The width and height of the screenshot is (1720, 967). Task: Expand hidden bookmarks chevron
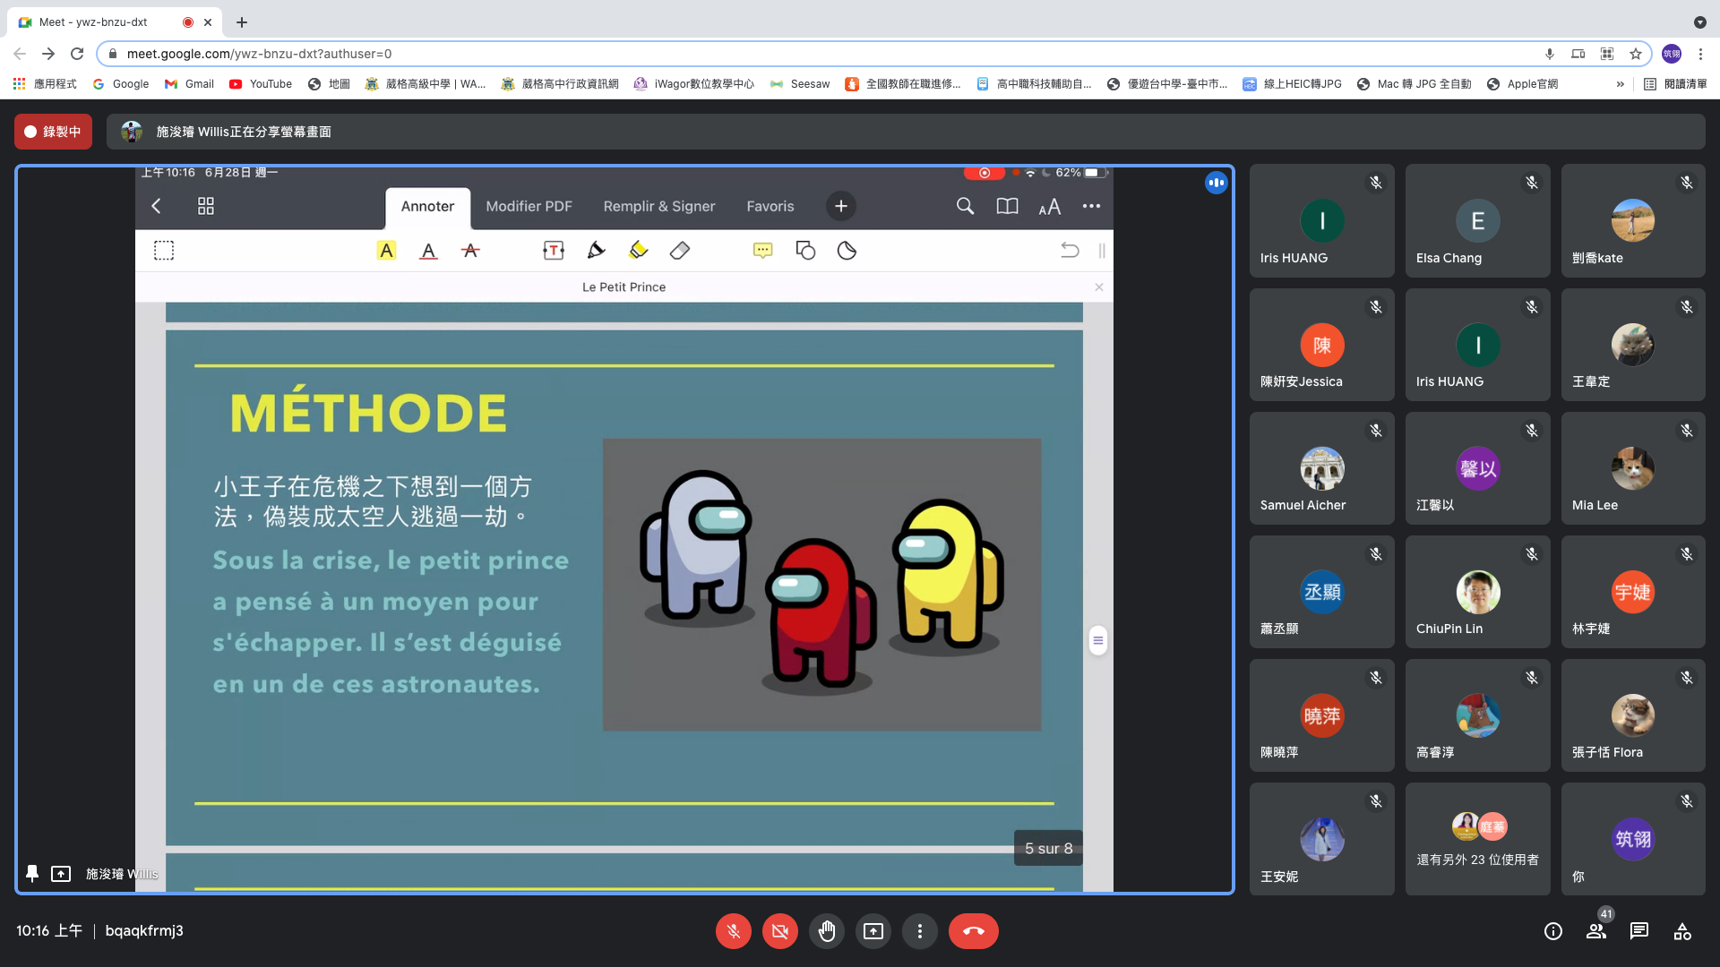tap(1620, 84)
